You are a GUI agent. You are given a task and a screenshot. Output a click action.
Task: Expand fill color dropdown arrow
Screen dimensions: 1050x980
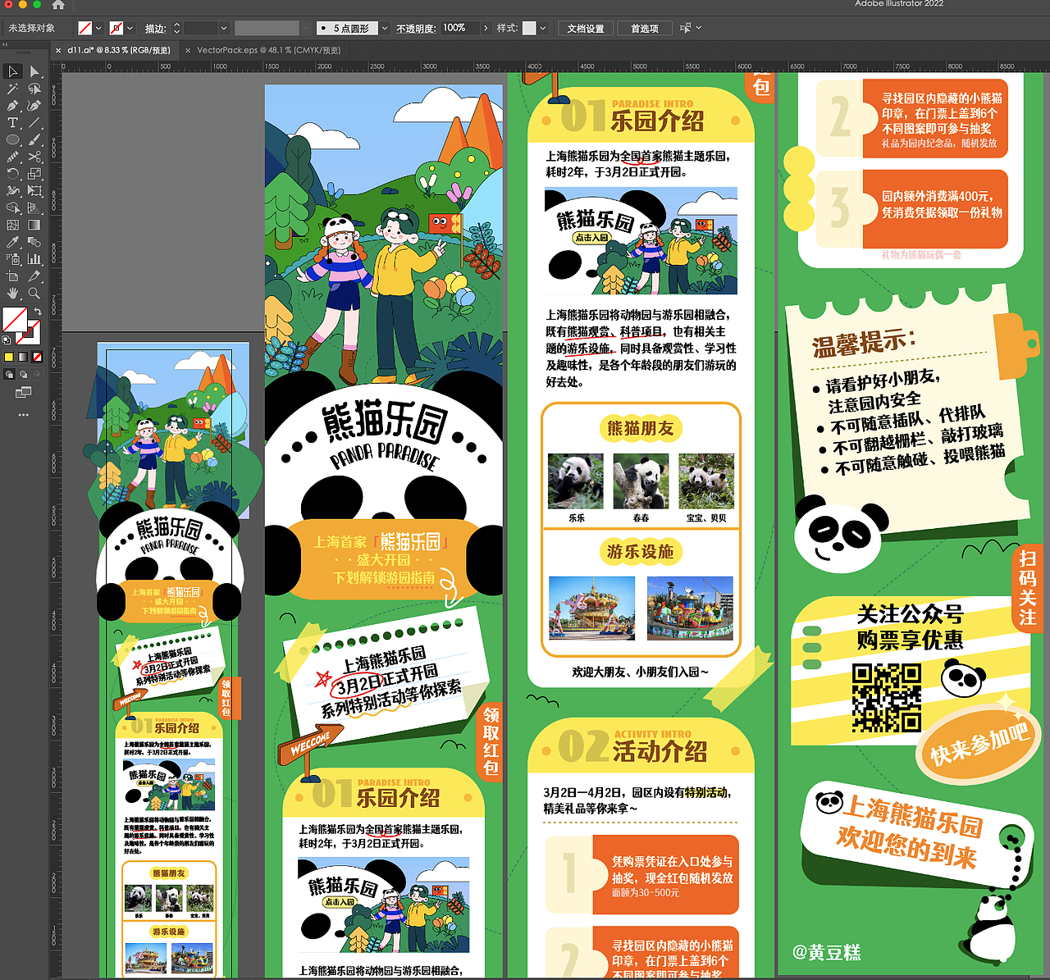coord(98,28)
